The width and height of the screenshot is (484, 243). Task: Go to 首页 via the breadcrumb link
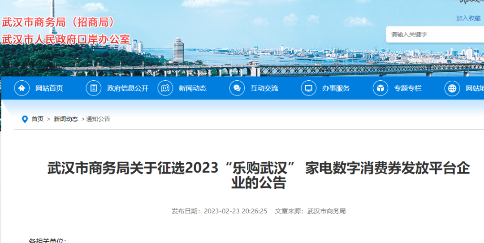click(38, 119)
